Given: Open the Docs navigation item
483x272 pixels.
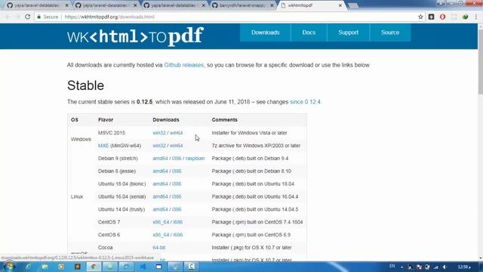Looking at the screenshot, I should coord(309,32).
